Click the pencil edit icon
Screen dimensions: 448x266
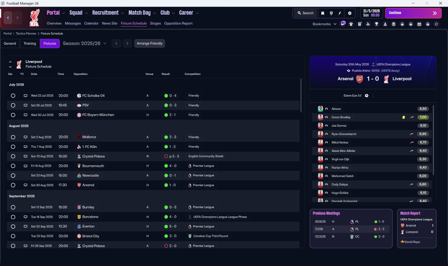point(339,13)
